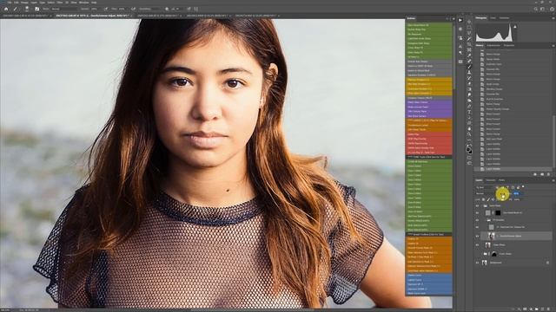
Task: Swap foreground and background colors
Action: (x=471, y=145)
